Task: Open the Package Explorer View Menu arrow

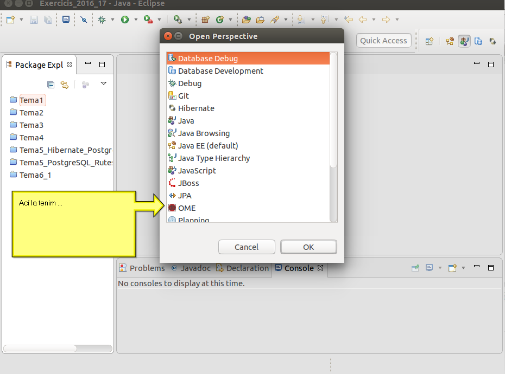Action: pos(104,83)
